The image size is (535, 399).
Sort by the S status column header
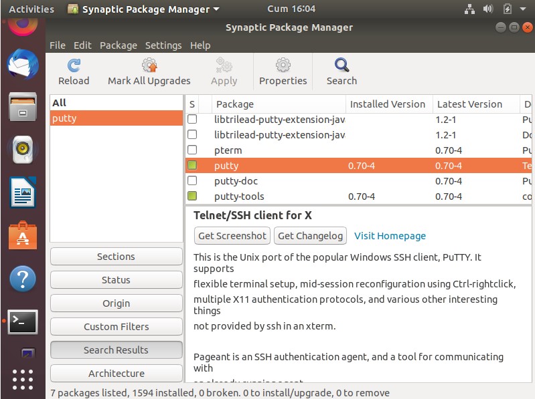tap(192, 104)
